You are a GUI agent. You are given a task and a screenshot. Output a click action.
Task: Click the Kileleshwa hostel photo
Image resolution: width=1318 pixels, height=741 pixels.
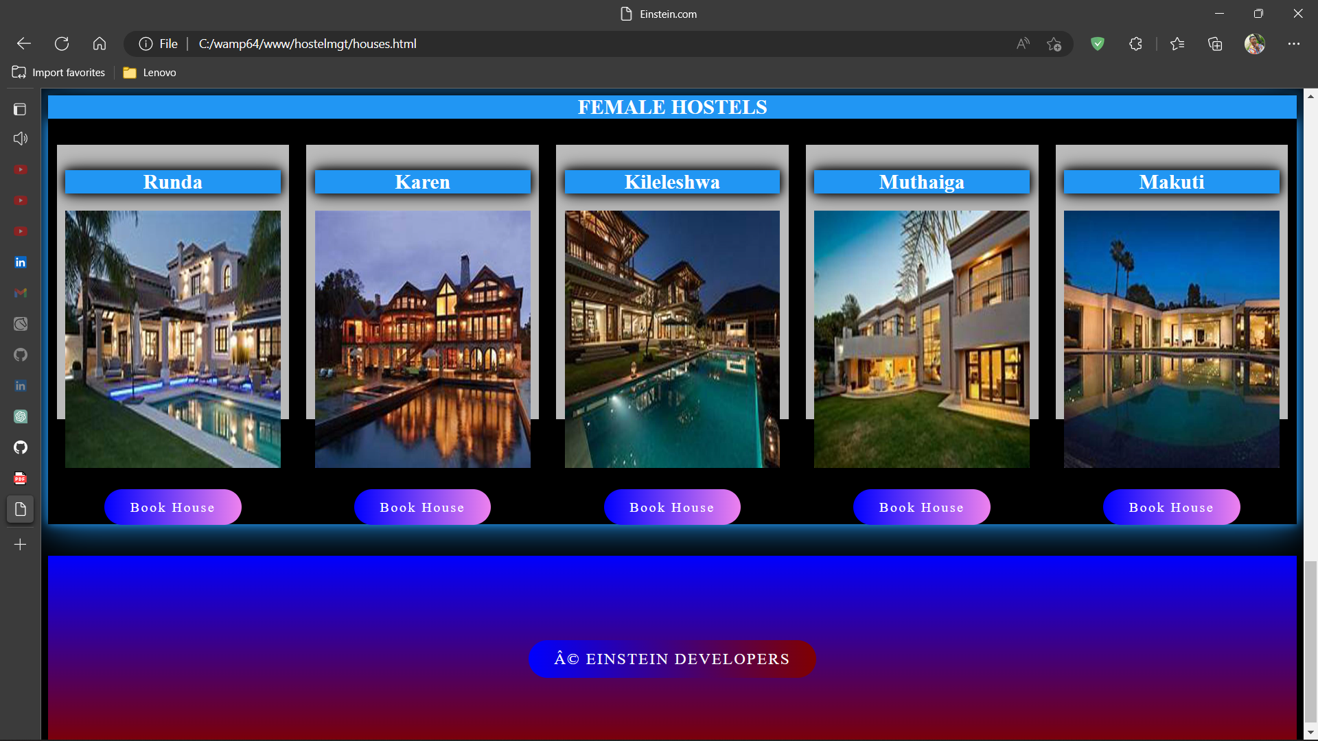(672, 339)
